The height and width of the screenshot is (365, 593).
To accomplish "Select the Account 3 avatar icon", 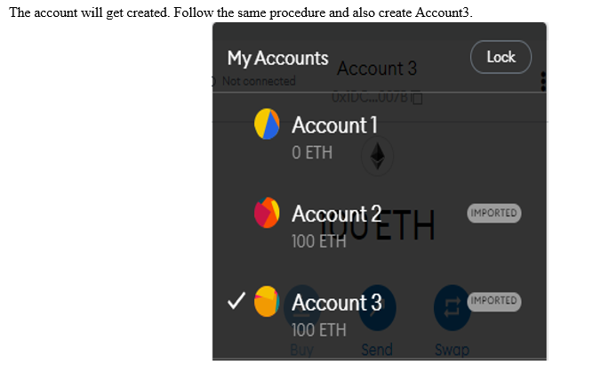I will (267, 302).
